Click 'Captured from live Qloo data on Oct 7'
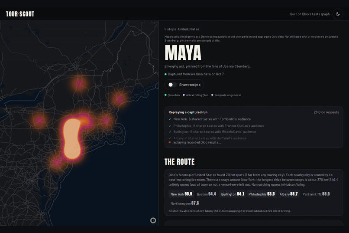 [196, 74]
